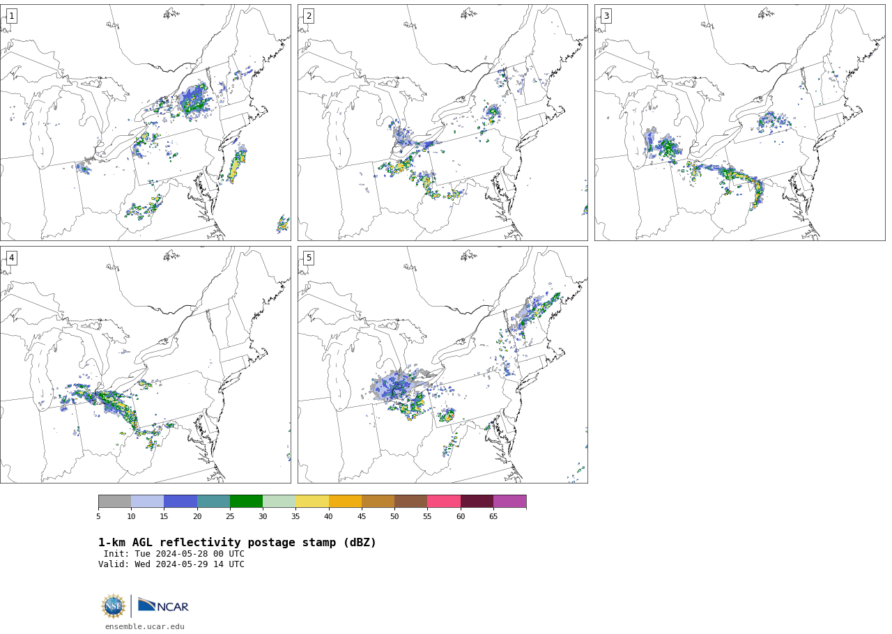892x634 pixels.
Task: Select the pale green 30-35 dBZ swatch
Action: [x=279, y=502]
